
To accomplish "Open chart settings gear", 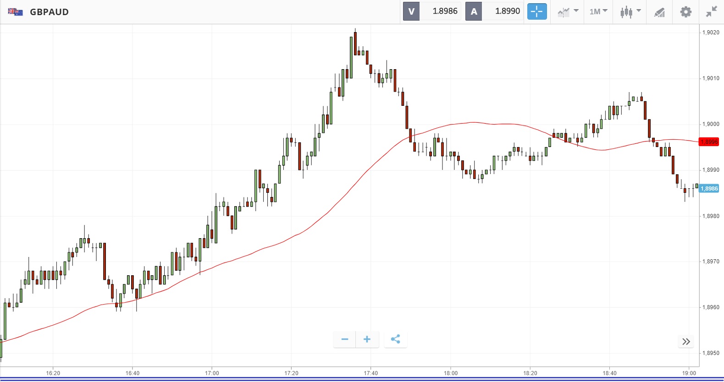I will tap(685, 12).
